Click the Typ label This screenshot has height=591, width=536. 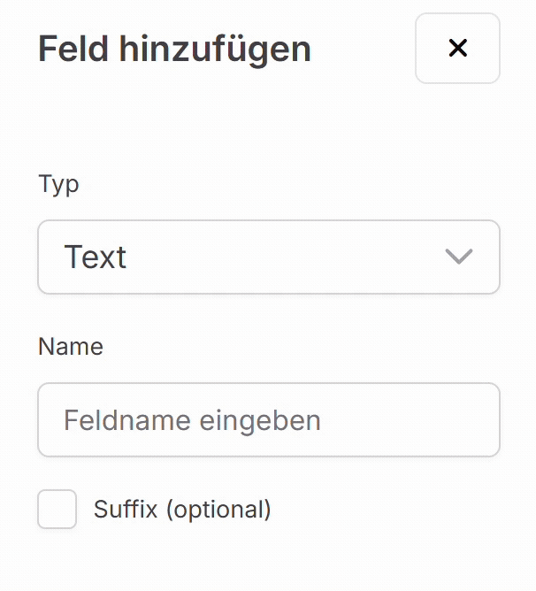(x=58, y=184)
